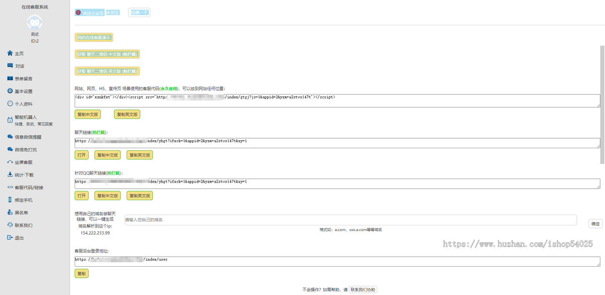605x295 pixels.
Task: Open 我的在线客服演示 demo button
Action: click(x=94, y=37)
